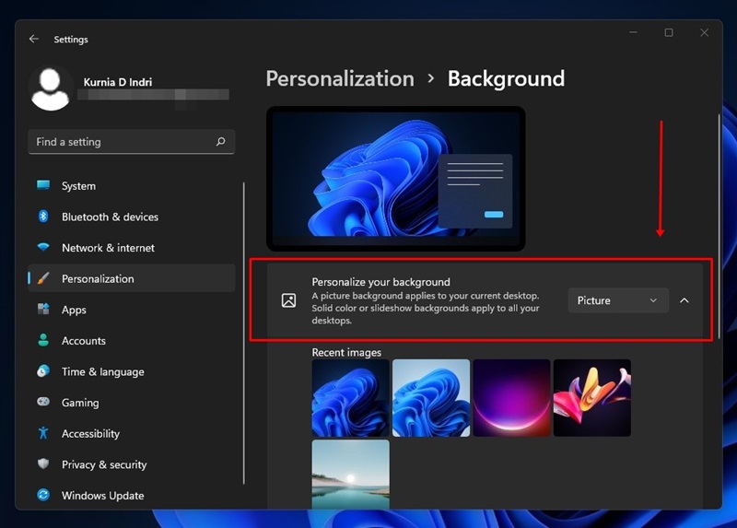Click the System monitor icon

[43, 185]
